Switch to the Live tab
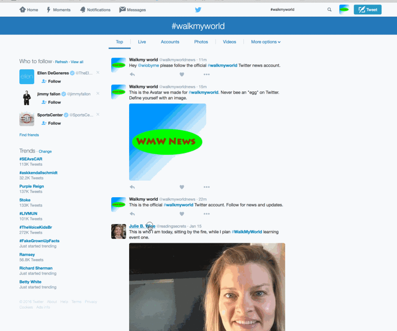Viewport: 397px width, 331px height. (142, 42)
